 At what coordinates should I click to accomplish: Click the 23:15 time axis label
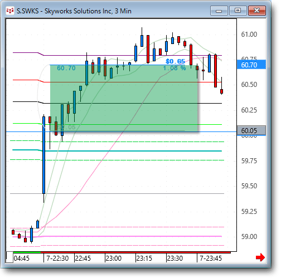144,259
